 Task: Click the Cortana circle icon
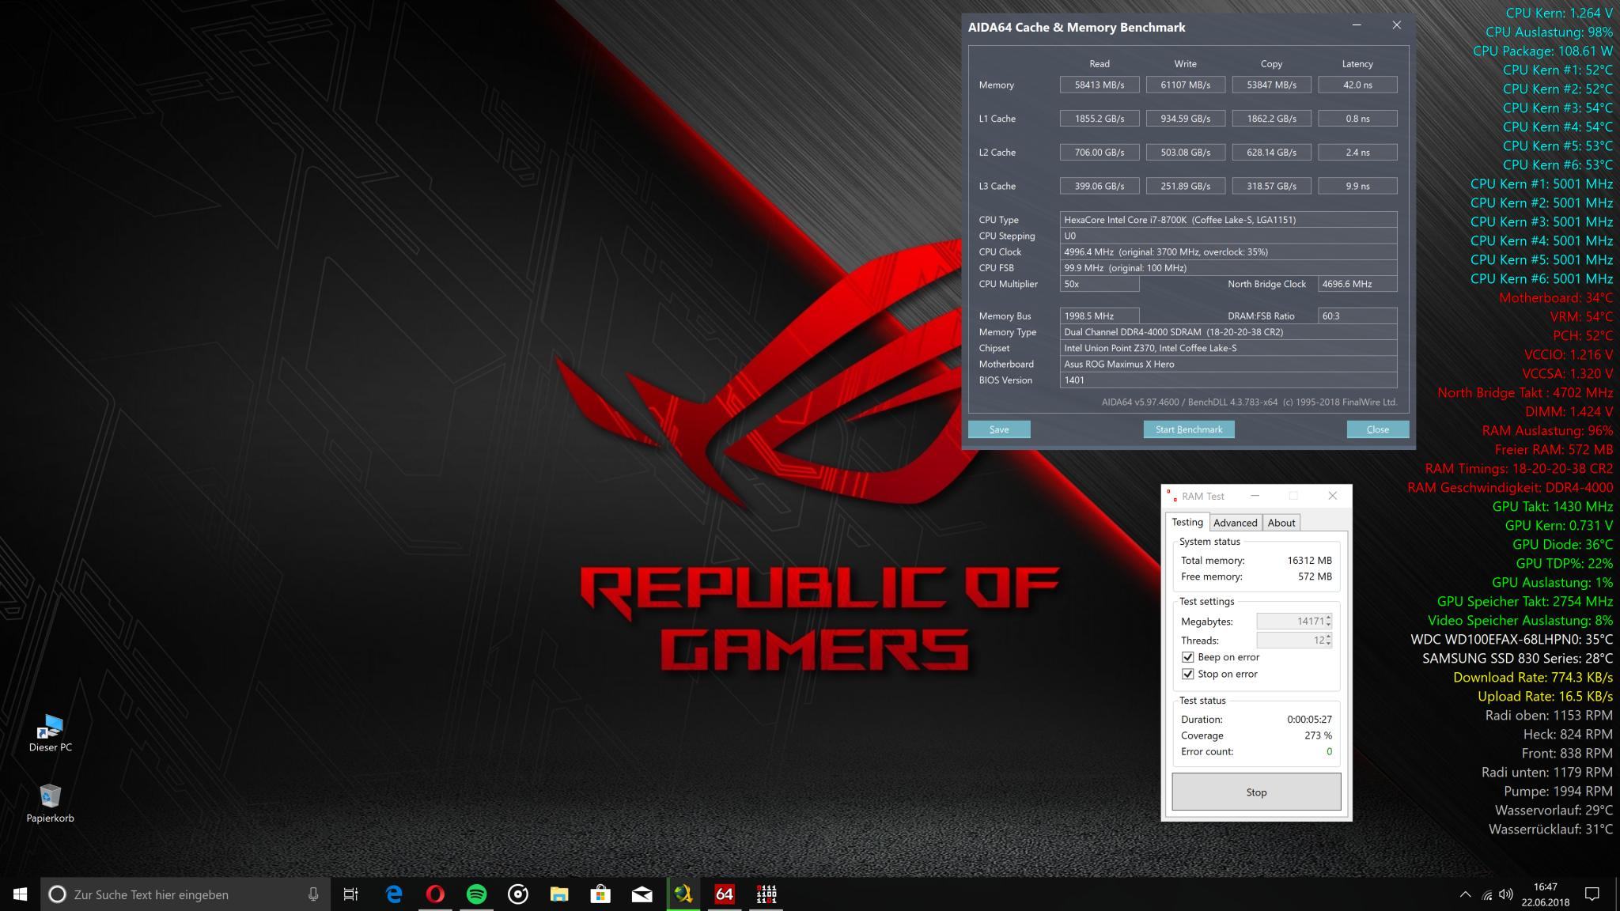point(57,894)
